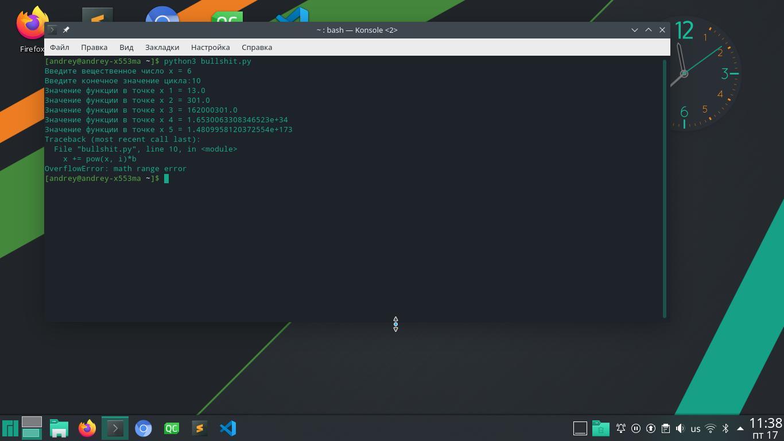
Task: Open the trash folder in the panel
Action: [x=601, y=428]
